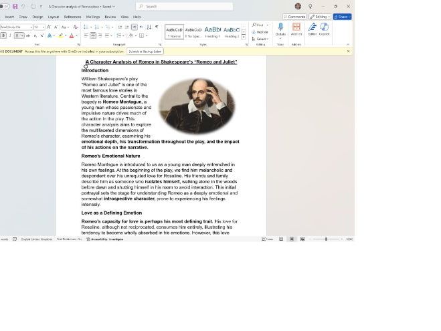Toggle Bold formatting

tap(3, 35)
